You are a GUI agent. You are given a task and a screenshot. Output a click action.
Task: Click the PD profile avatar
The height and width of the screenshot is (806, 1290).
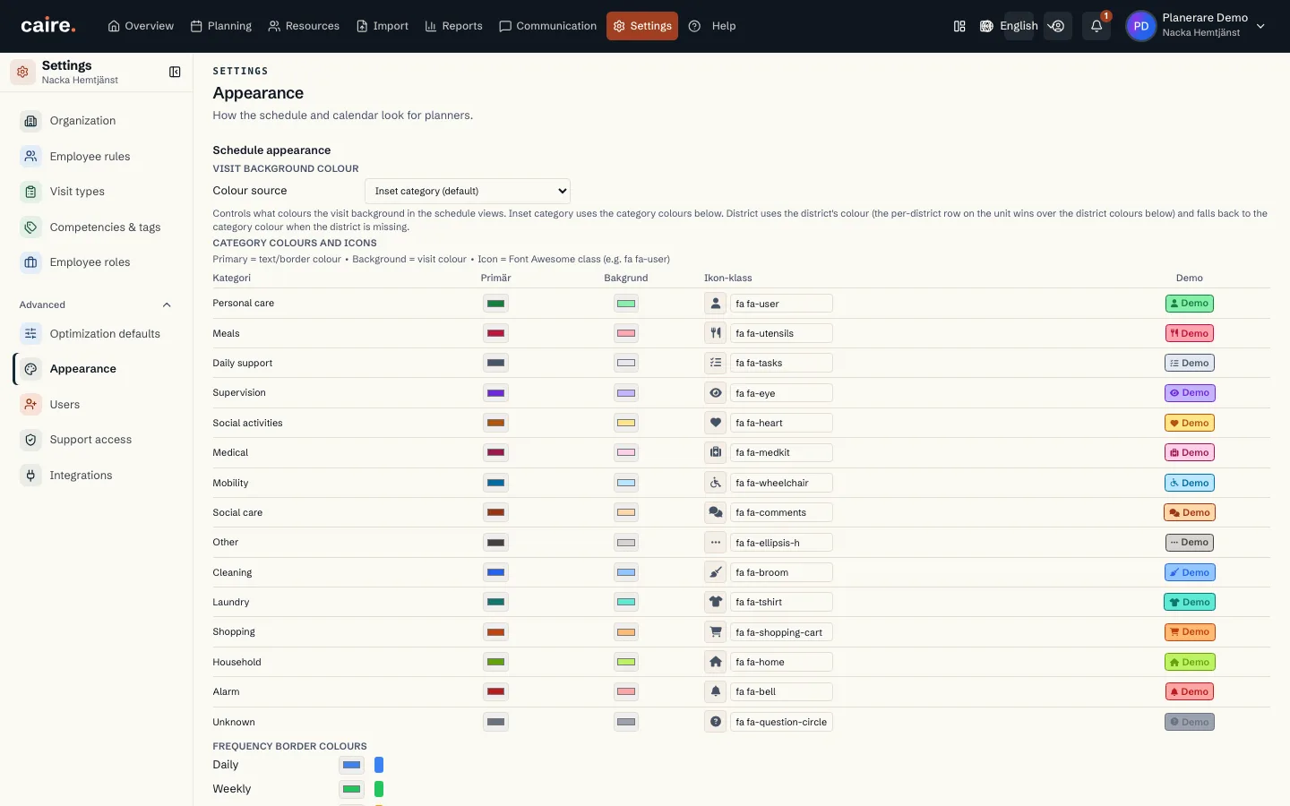pyautogui.click(x=1140, y=26)
